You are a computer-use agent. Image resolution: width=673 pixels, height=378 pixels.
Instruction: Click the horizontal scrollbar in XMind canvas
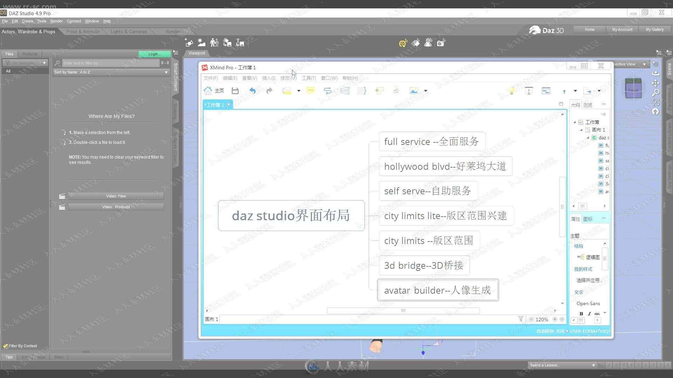[x=402, y=310]
